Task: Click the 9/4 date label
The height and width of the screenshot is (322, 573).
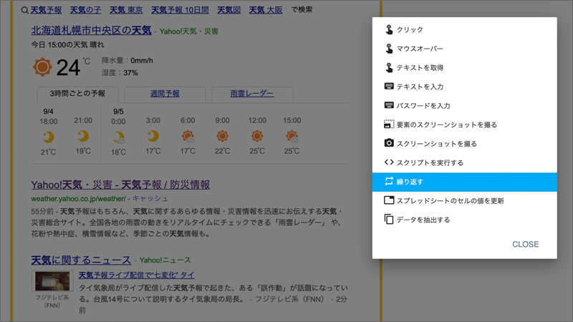Action: 48,112
